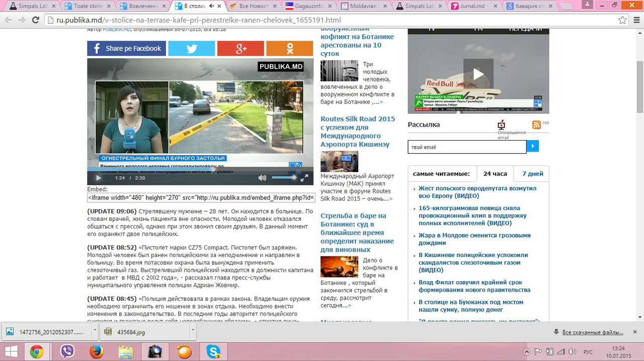The image size is (644, 361).
Task: Open 'Routes Silk Road 2015' headline
Action: point(358,132)
